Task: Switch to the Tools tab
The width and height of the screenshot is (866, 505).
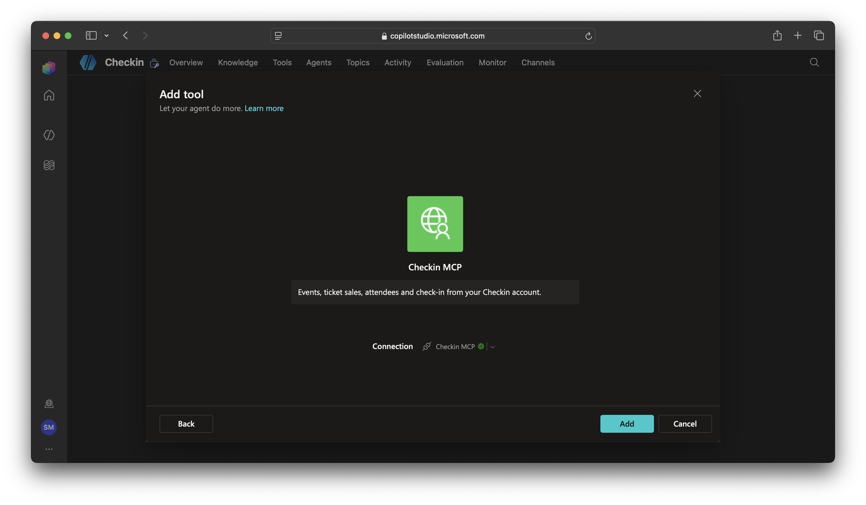Action: point(282,62)
